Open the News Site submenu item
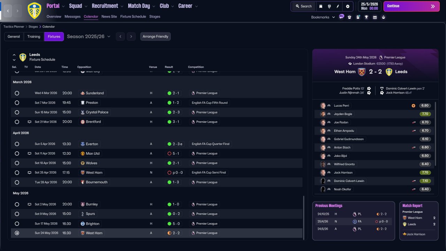The width and height of the screenshot is (446, 251). click(x=109, y=16)
